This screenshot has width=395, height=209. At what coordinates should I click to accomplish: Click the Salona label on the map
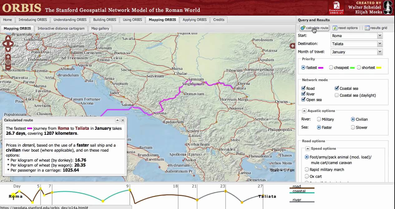(x=127, y=105)
